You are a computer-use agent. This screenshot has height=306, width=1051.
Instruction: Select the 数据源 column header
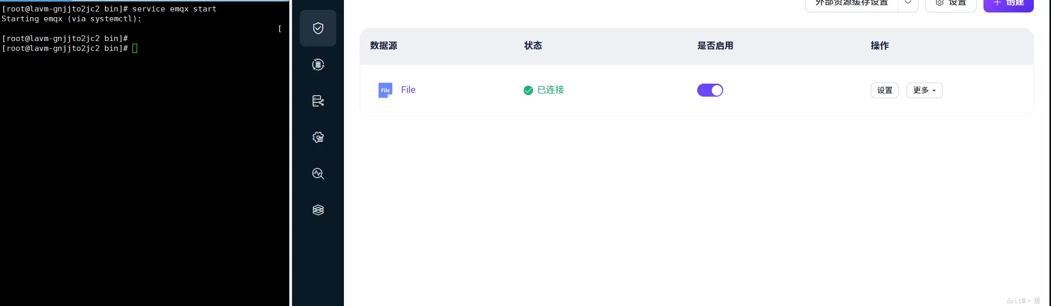click(x=383, y=46)
